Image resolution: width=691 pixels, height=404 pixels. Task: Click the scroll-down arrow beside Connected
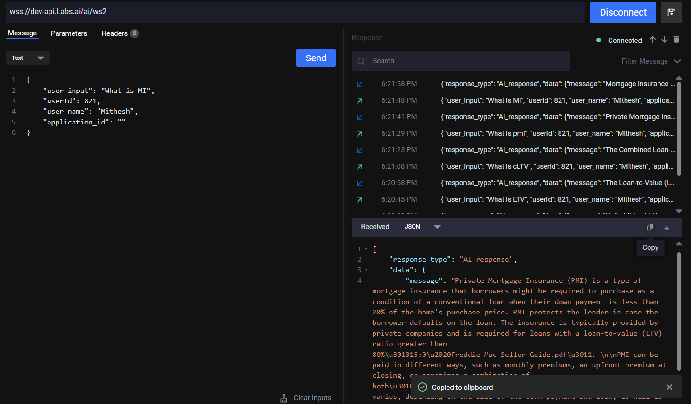(664, 40)
